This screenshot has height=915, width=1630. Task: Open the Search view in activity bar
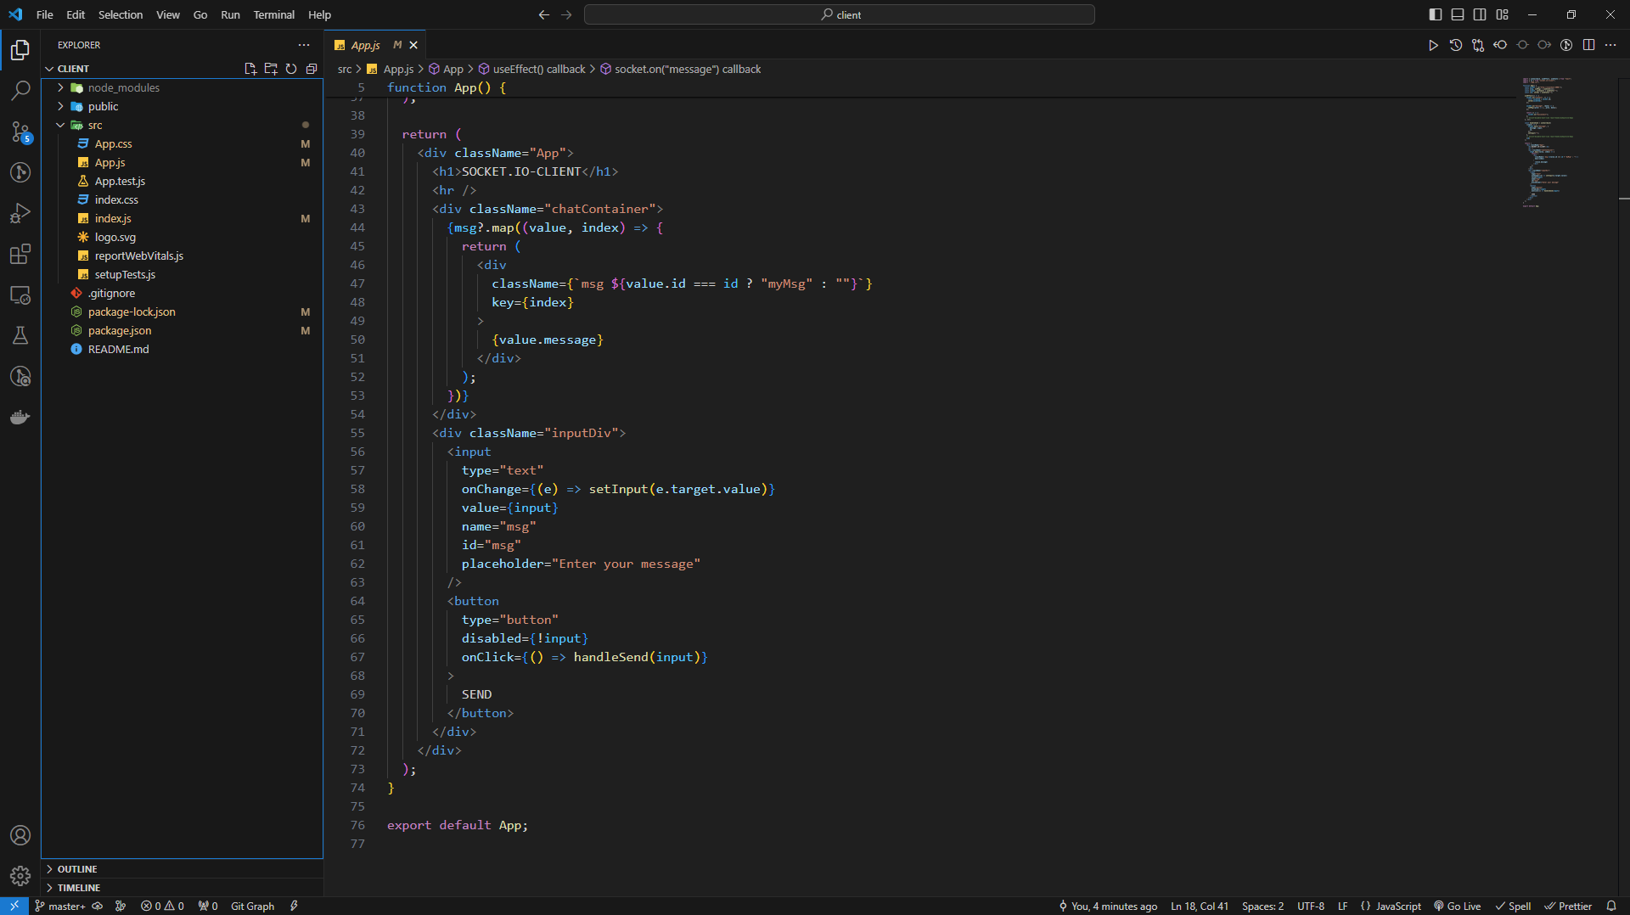click(x=20, y=90)
